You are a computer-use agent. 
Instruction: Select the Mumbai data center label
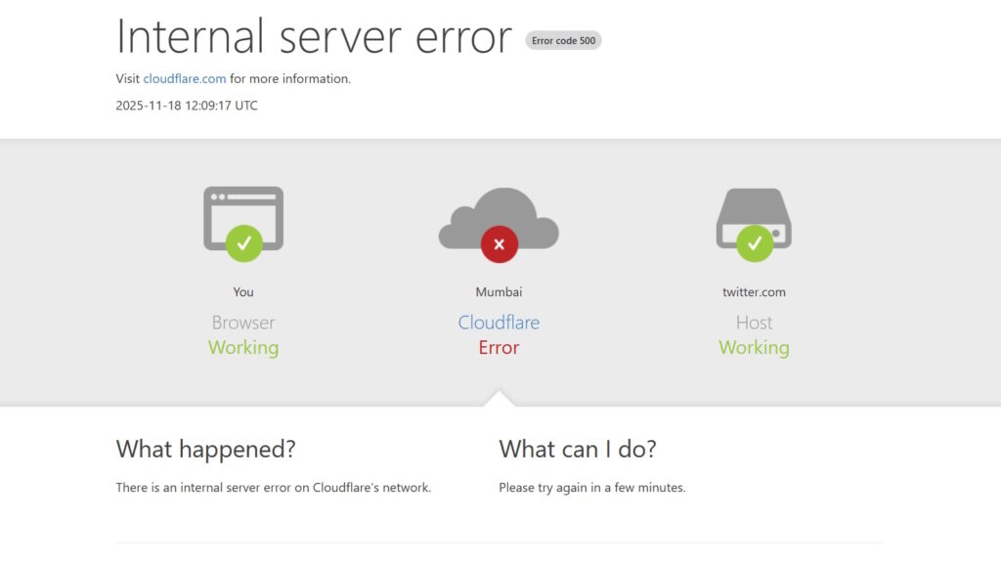pos(500,291)
